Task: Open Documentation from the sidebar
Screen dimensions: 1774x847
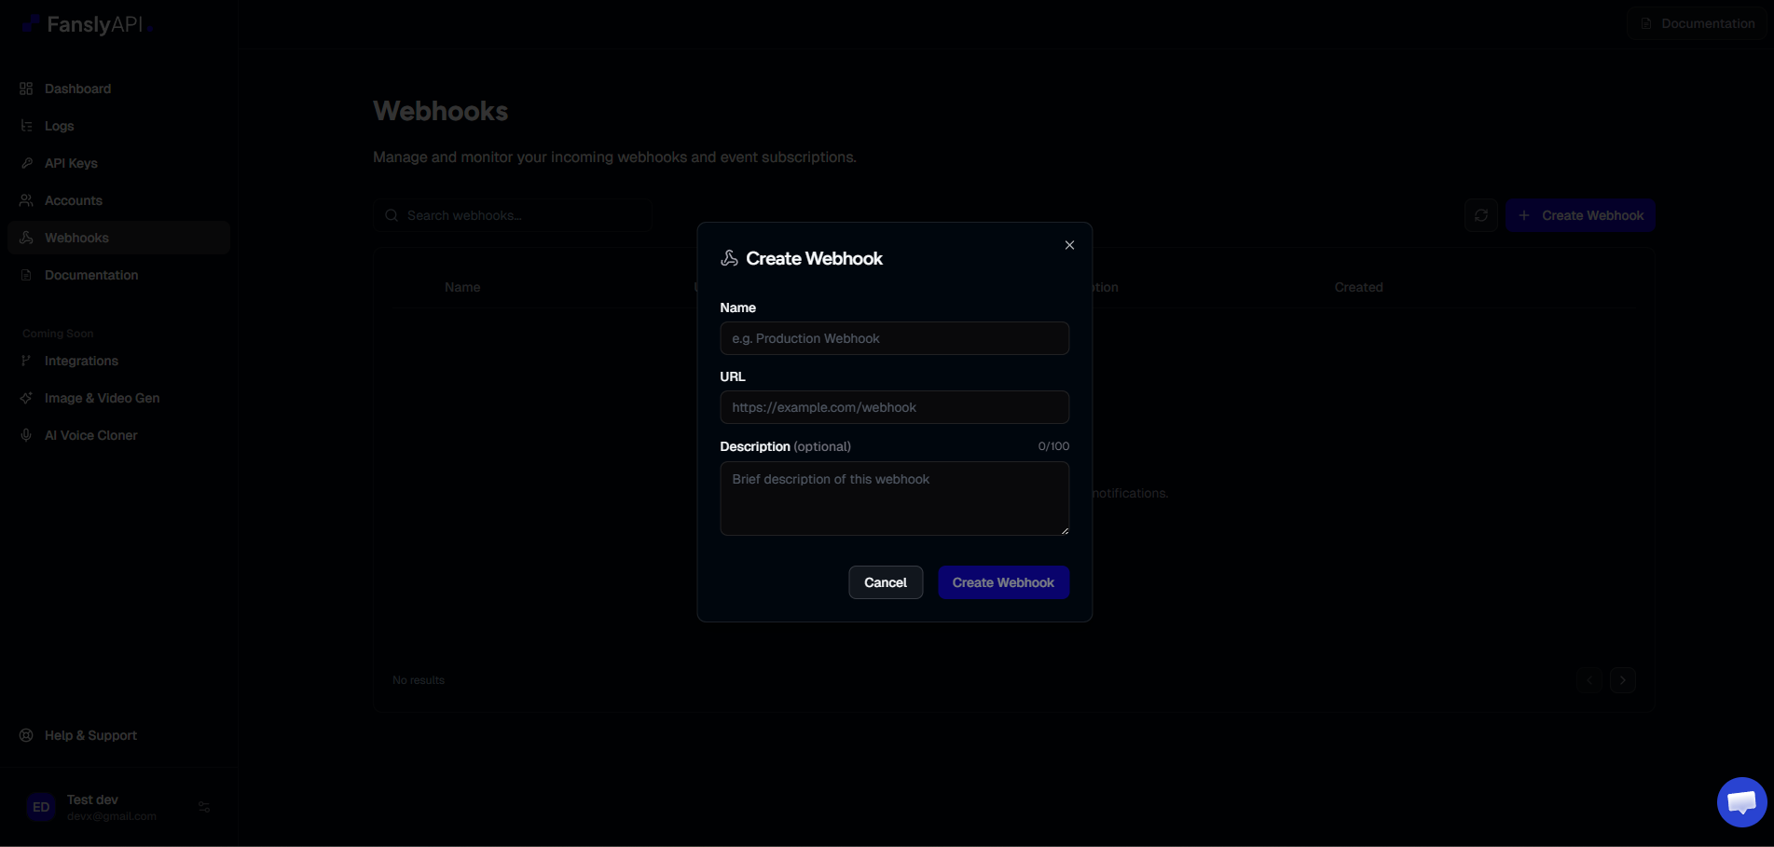Action: [90, 275]
